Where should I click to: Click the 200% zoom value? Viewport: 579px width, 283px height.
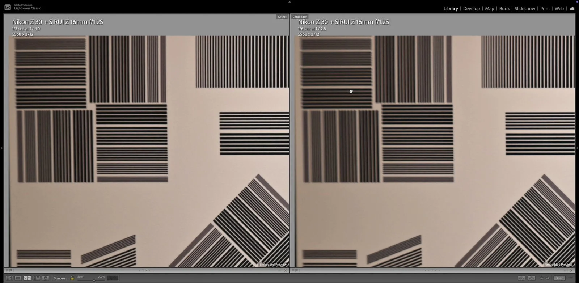101,276
